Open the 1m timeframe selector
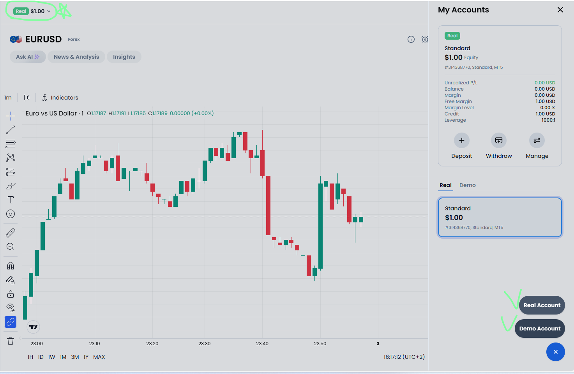This screenshot has height=374, width=574. pos(8,98)
